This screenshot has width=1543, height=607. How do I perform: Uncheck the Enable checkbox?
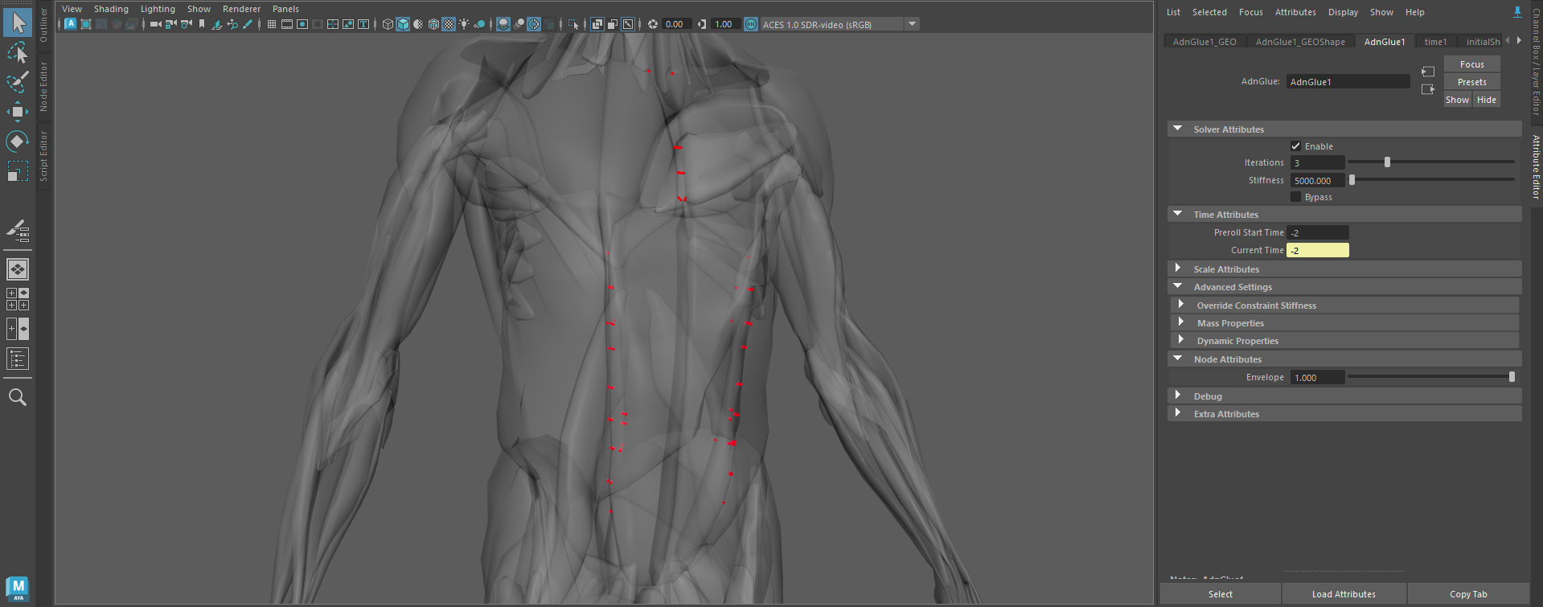(1295, 146)
